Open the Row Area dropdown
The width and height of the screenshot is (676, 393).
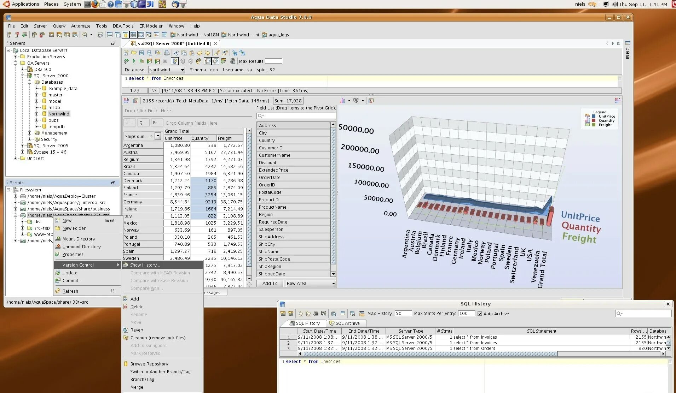click(x=310, y=283)
